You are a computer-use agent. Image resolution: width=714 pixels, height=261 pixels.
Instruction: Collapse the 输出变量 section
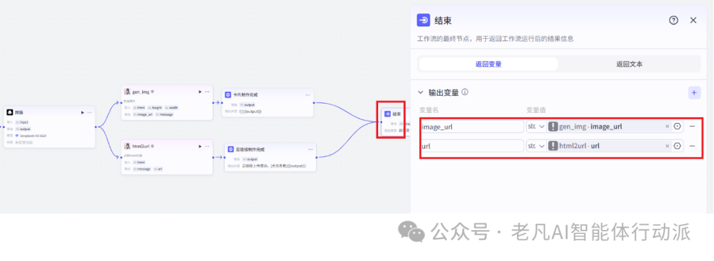point(420,93)
